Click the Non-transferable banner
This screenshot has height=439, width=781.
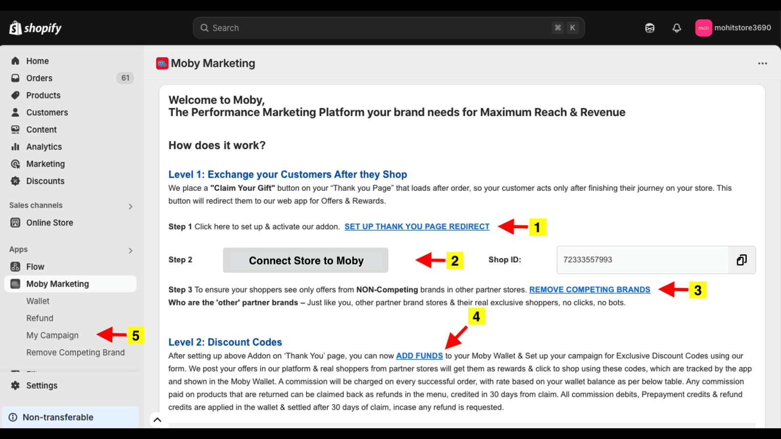70,417
